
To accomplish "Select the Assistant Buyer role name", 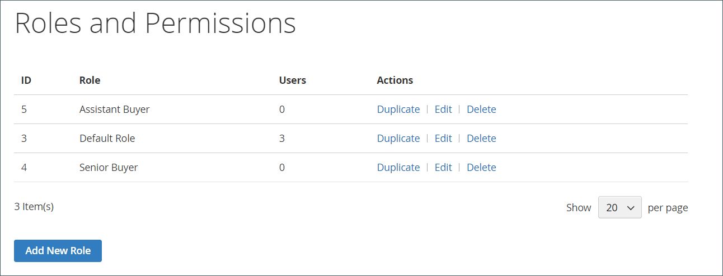I will [x=114, y=110].
